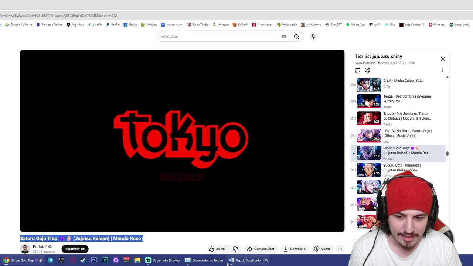This screenshot has height=266, width=473.
Task: Open the Loja Camisa 11 bookmark
Action: click(412, 25)
